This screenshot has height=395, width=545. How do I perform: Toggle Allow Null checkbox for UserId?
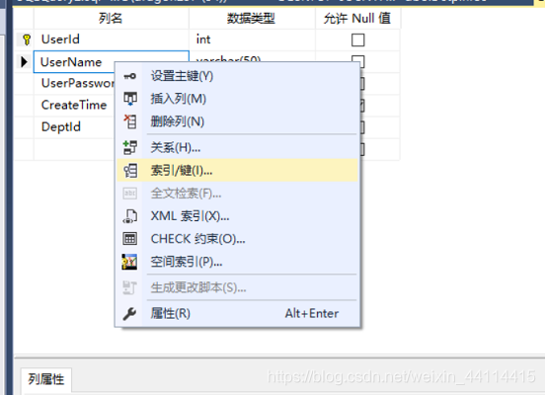357,39
